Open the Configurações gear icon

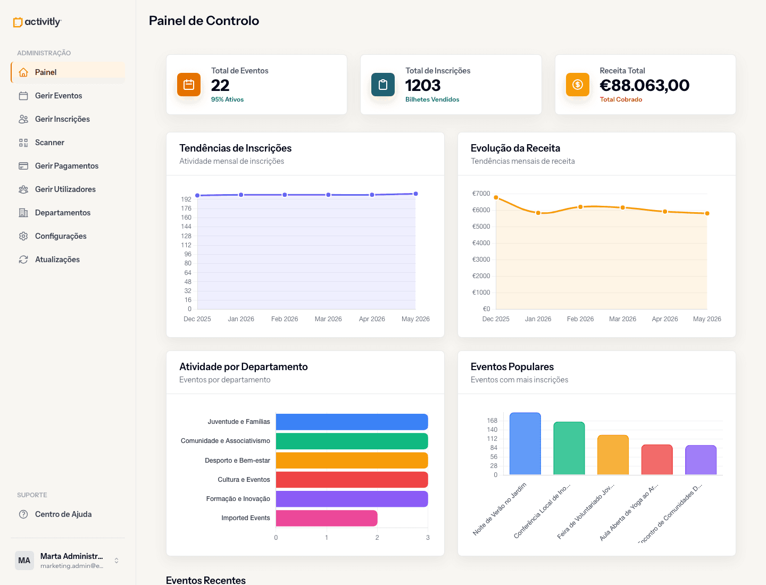[23, 236]
